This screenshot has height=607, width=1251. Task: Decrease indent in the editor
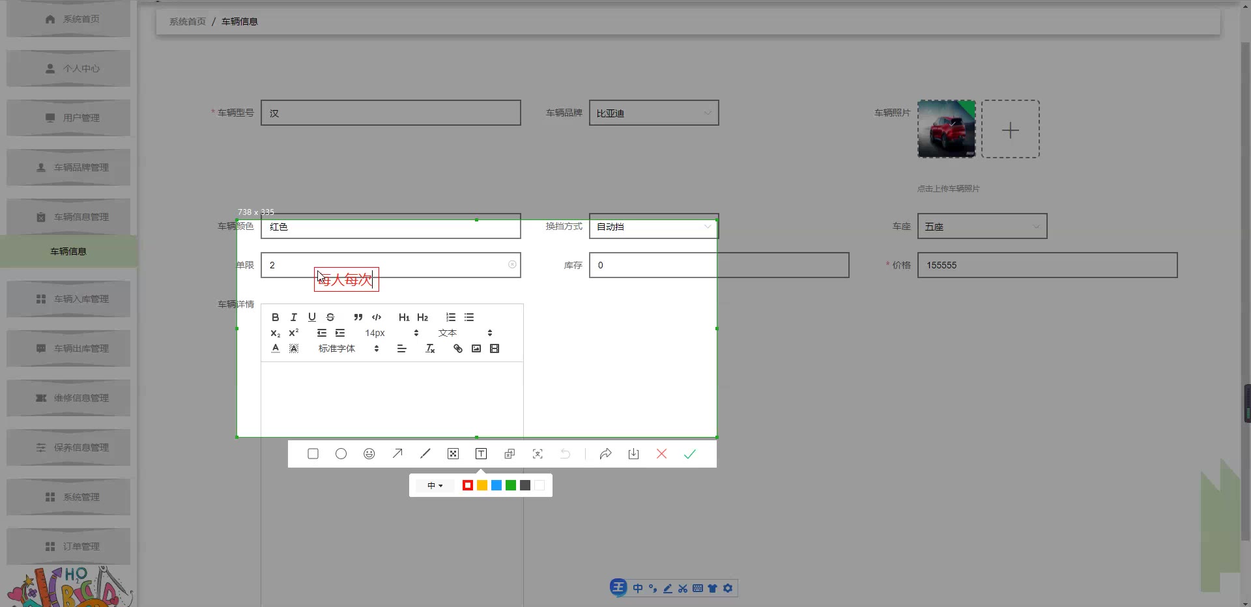coord(321,333)
